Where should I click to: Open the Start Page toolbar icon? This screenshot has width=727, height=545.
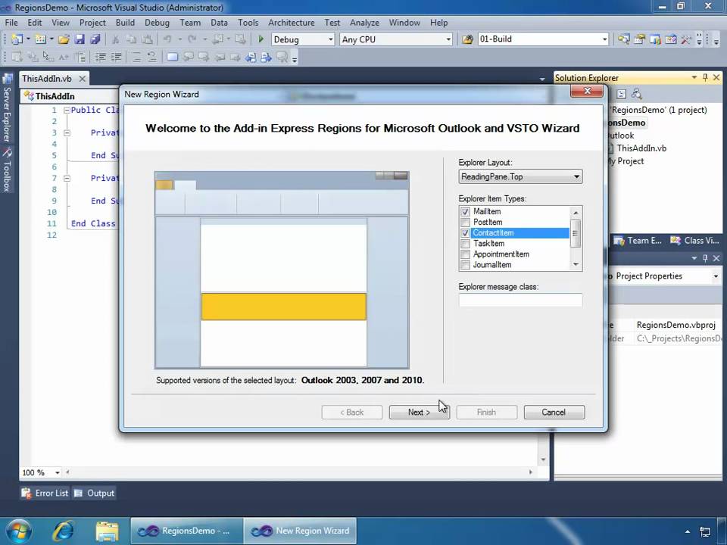[x=670, y=39]
